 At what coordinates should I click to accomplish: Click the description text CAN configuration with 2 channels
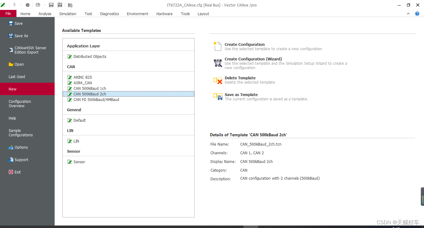[x=280, y=178]
